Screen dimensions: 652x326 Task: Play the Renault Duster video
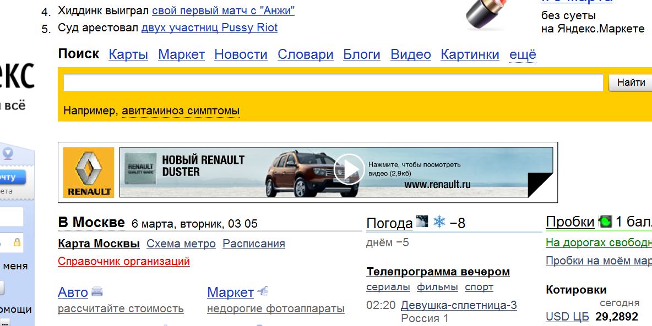pyautogui.click(x=349, y=169)
